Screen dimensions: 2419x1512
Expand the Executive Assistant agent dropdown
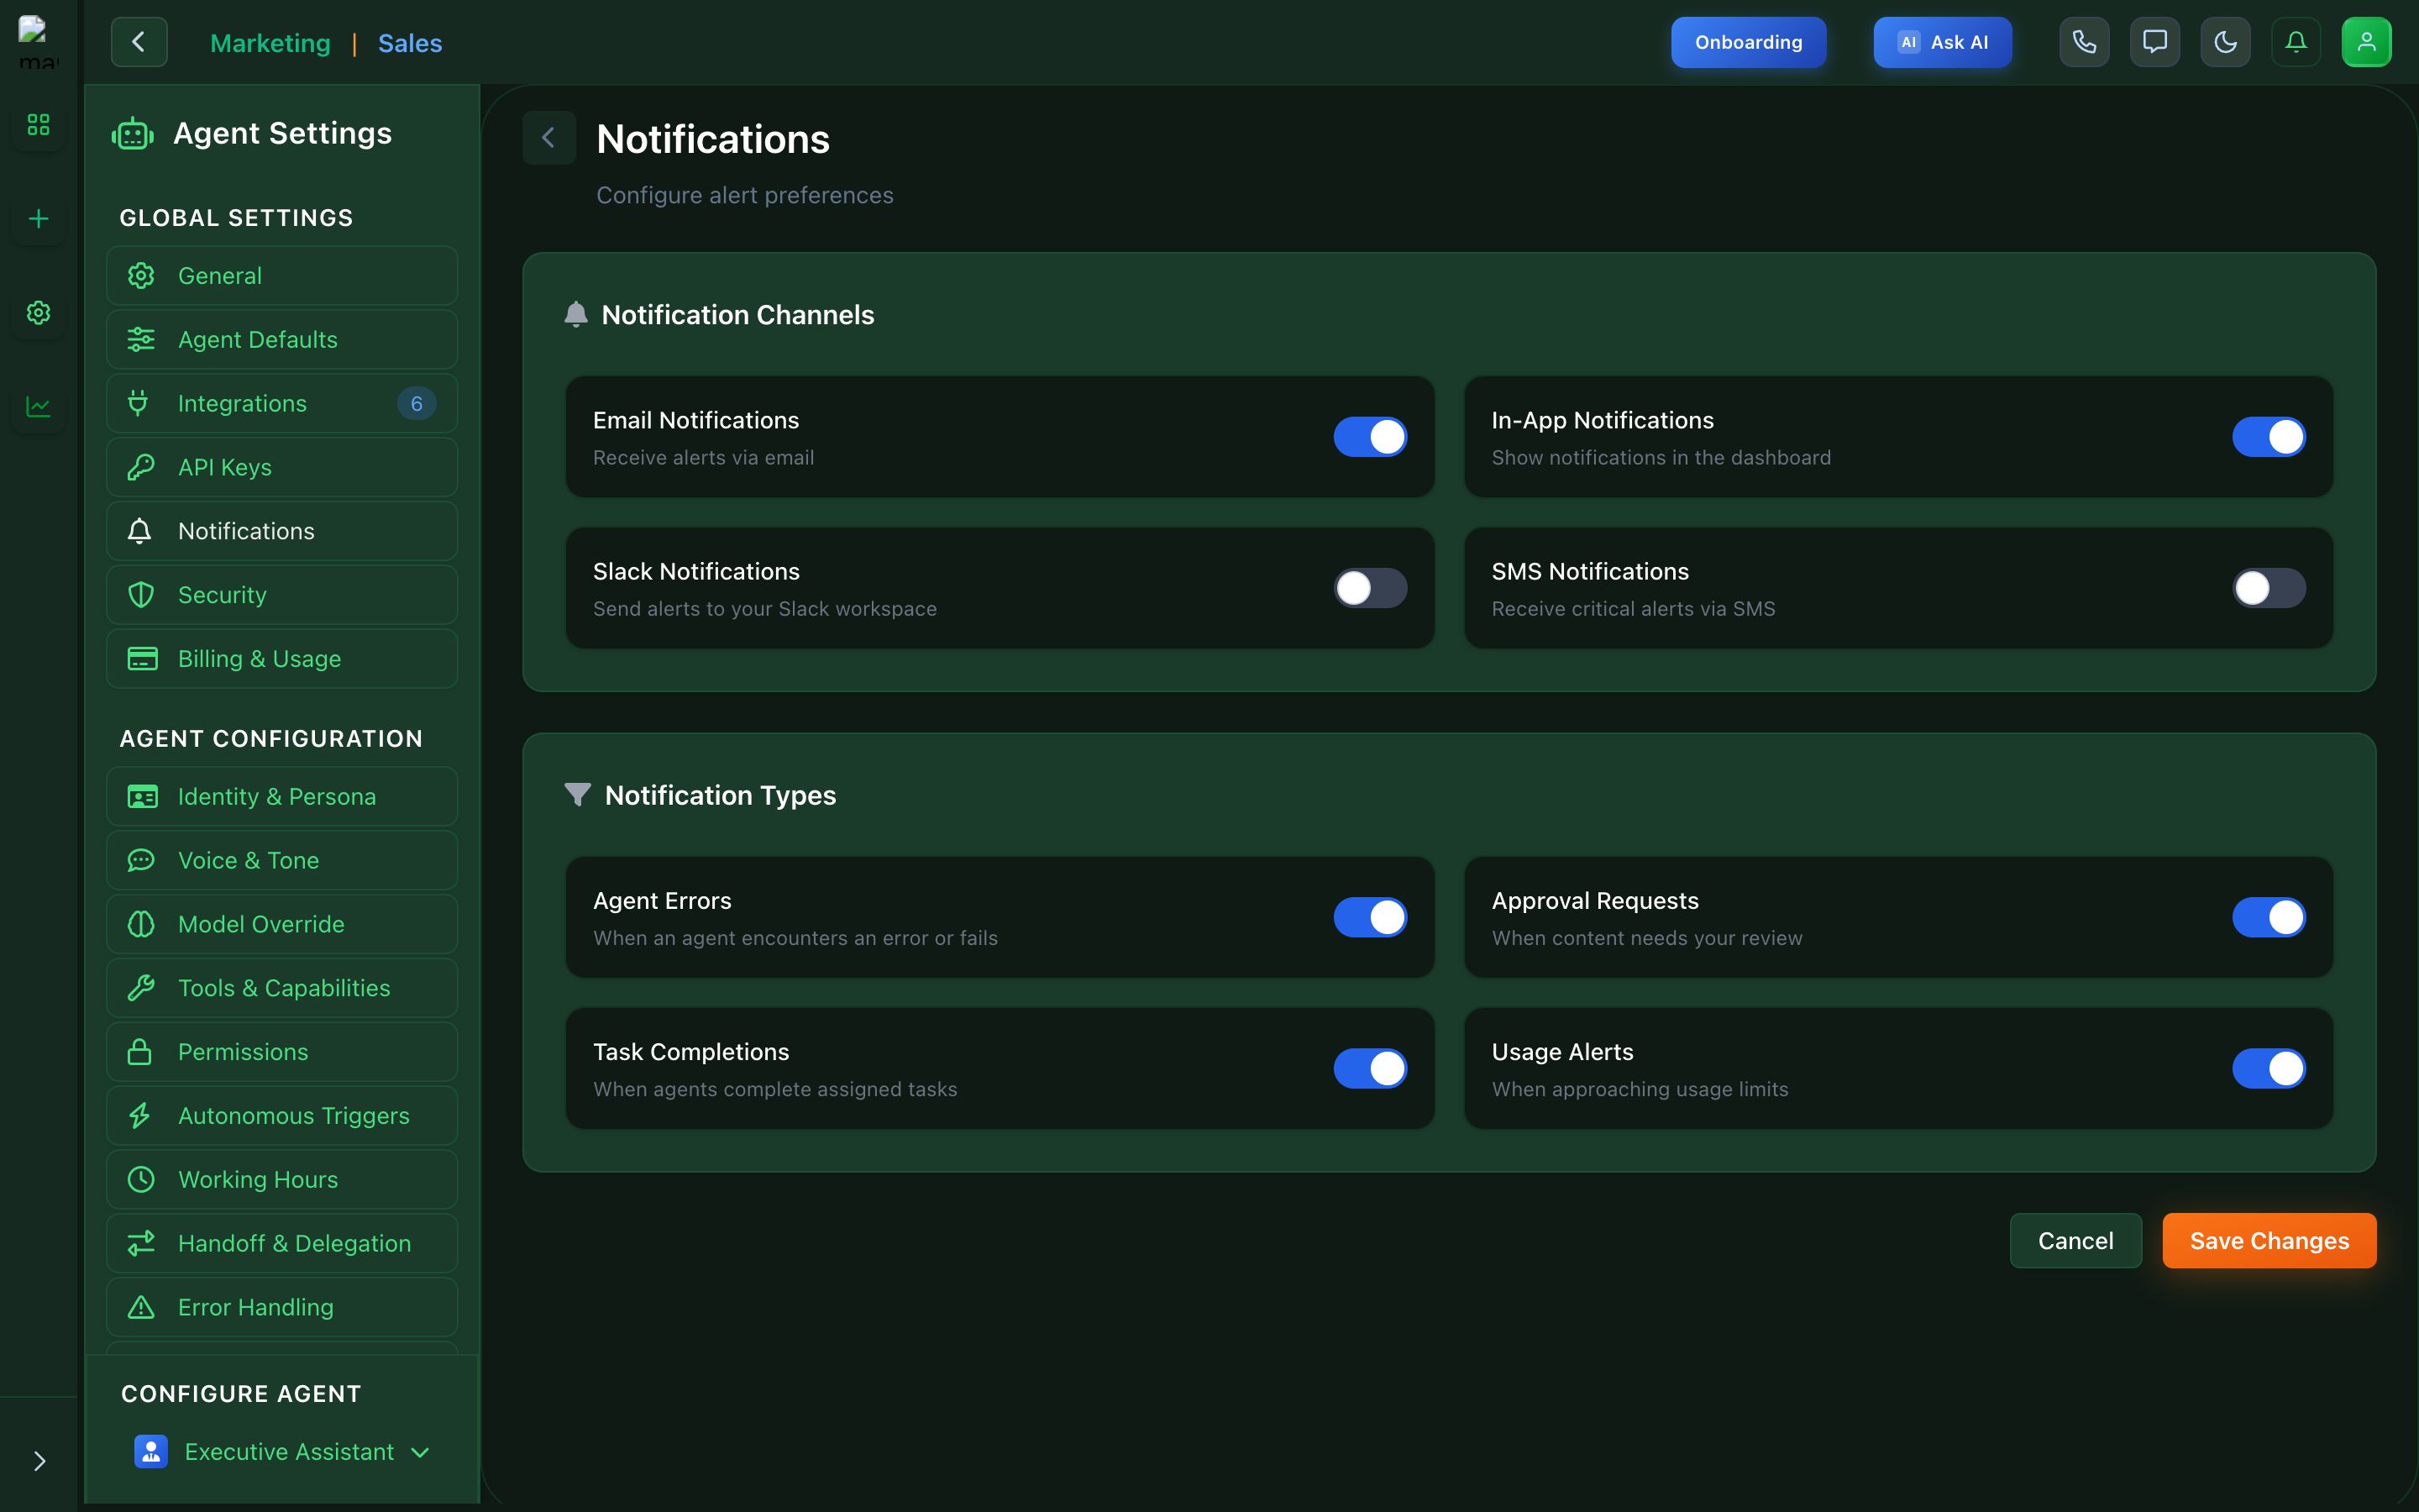[x=282, y=1452]
